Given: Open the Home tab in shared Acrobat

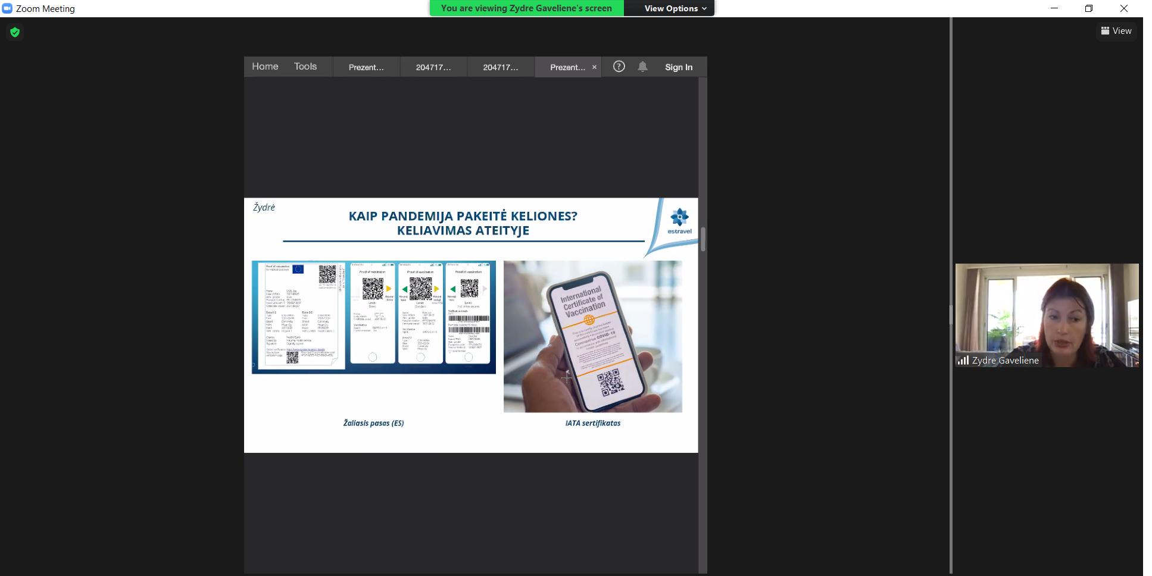Looking at the screenshot, I should pyautogui.click(x=265, y=67).
